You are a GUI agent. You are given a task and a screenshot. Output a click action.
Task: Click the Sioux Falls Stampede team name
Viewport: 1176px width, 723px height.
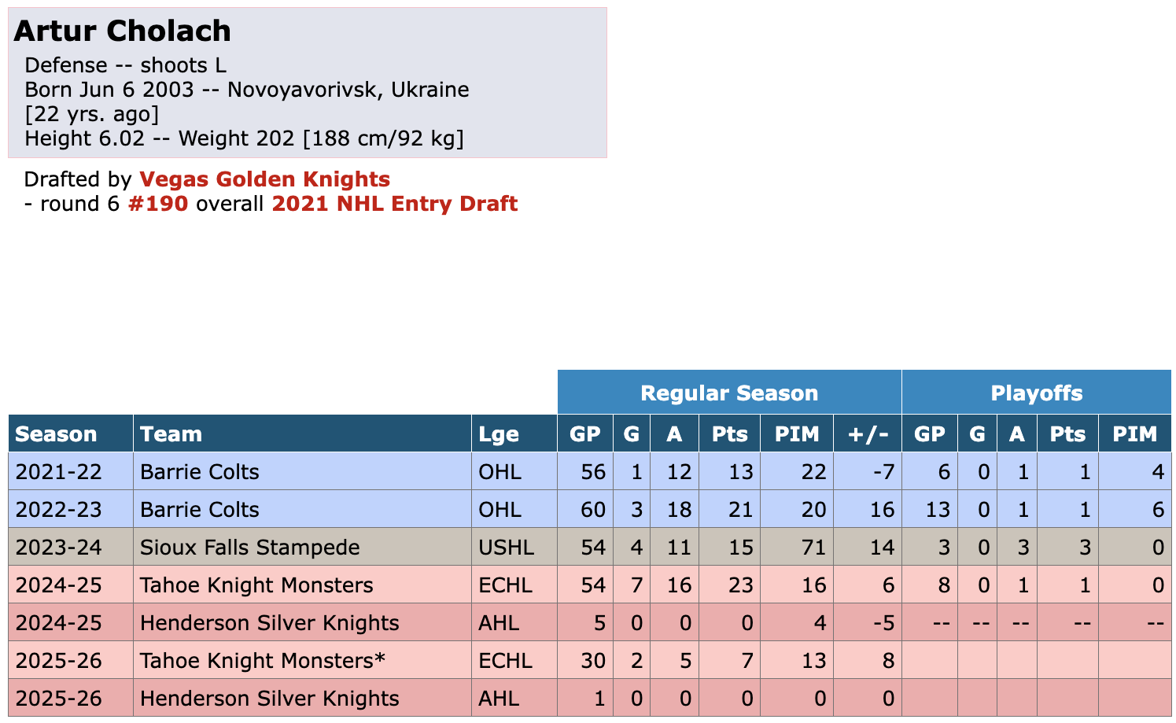click(250, 548)
